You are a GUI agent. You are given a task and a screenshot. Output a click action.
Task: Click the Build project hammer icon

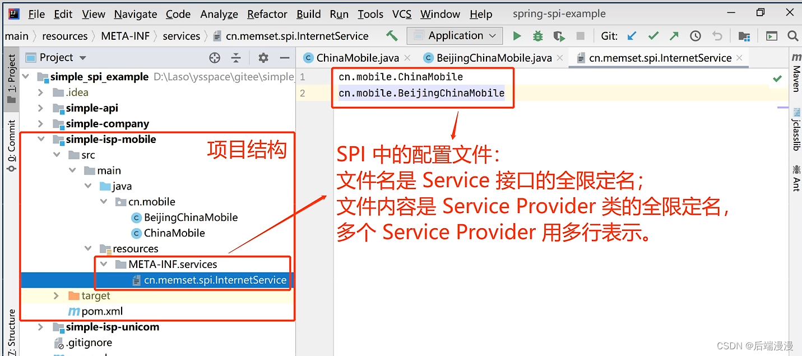[x=392, y=36]
